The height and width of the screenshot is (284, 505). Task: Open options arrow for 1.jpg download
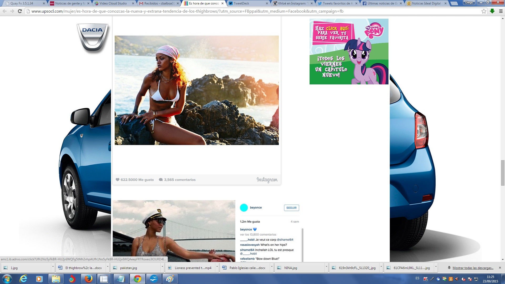[x=53, y=267]
